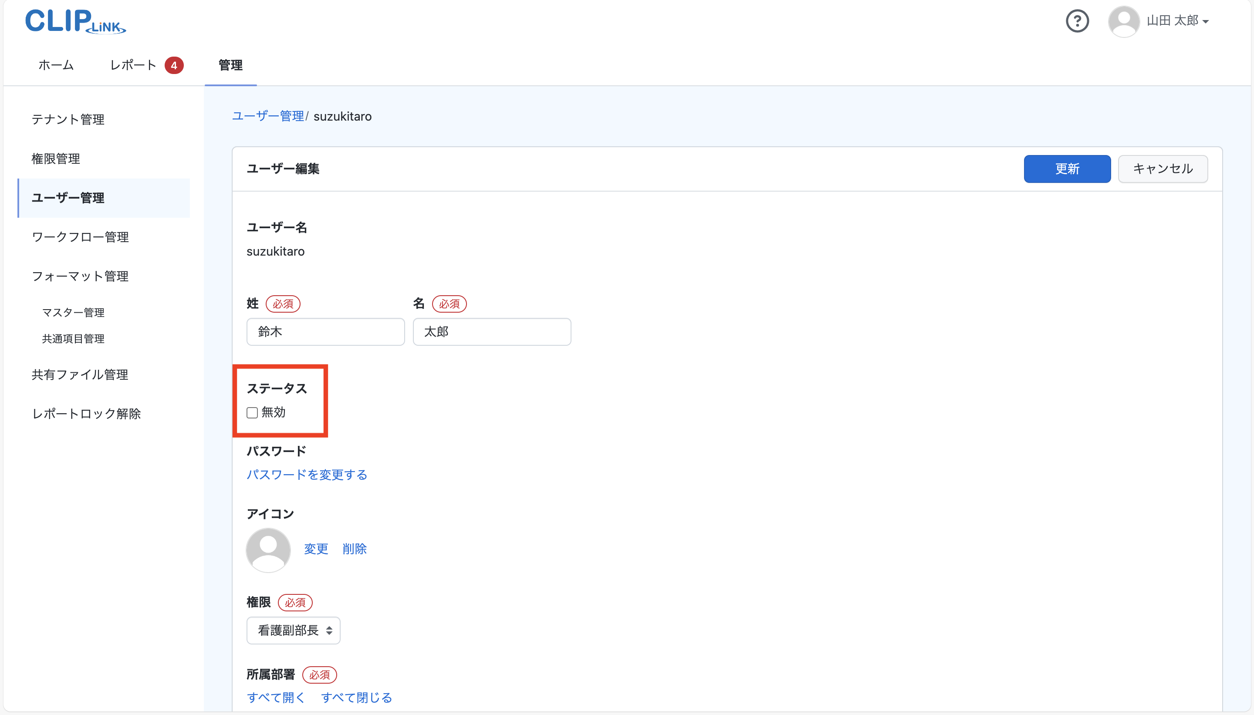Click the default user icon under アイコン
Screen dimensions: 1254x715
pyautogui.click(x=268, y=550)
